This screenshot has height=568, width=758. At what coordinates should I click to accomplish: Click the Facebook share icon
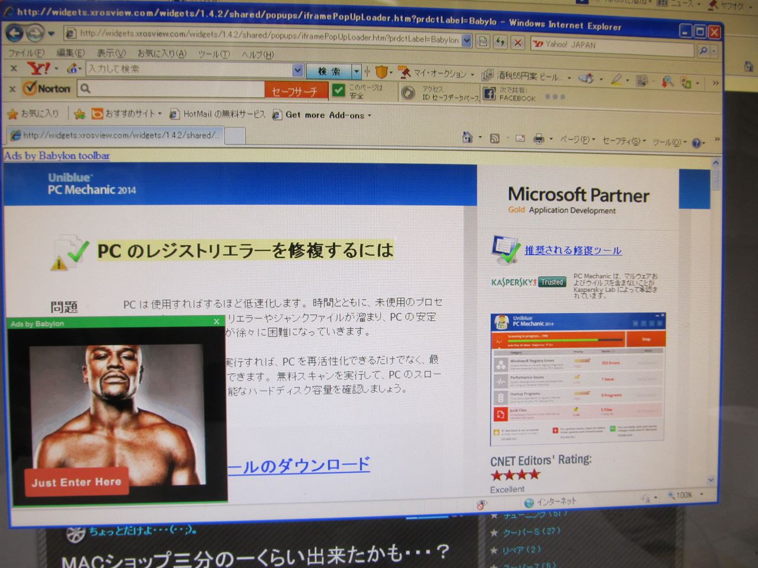point(489,94)
